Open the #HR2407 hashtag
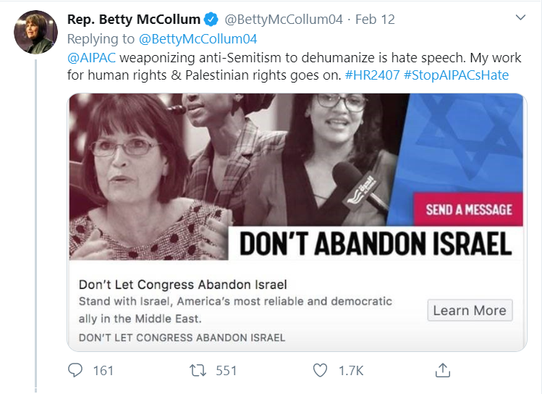Viewport: 542px width, 394px height. 372,75
